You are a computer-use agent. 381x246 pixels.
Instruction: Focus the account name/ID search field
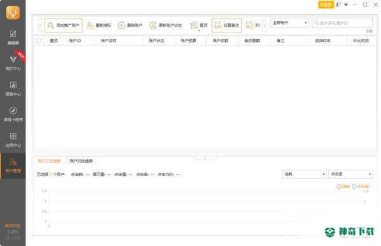pos(342,23)
